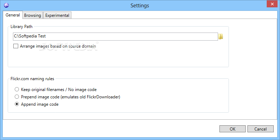Close the Settings dialog with the red X
The height and width of the screenshot is (140, 280).
(x=272, y=4)
